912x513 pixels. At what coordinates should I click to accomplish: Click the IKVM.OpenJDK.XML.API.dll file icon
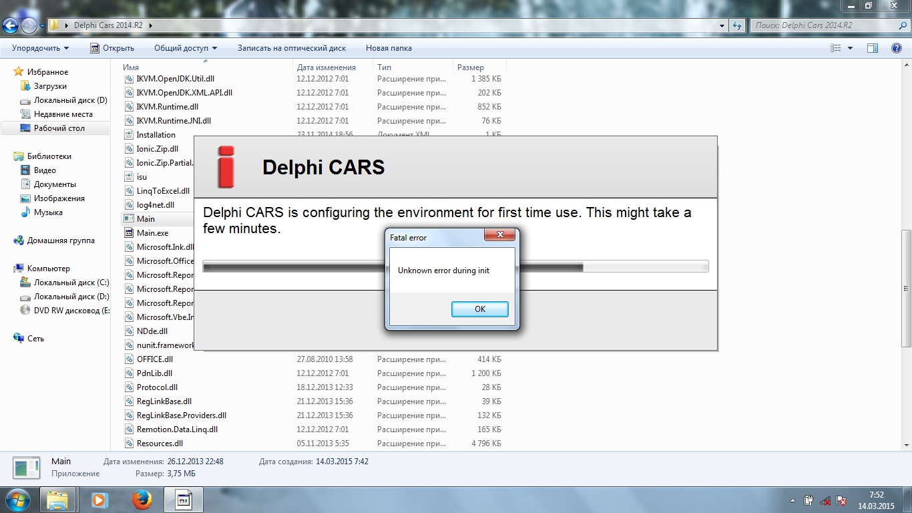(130, 93)
